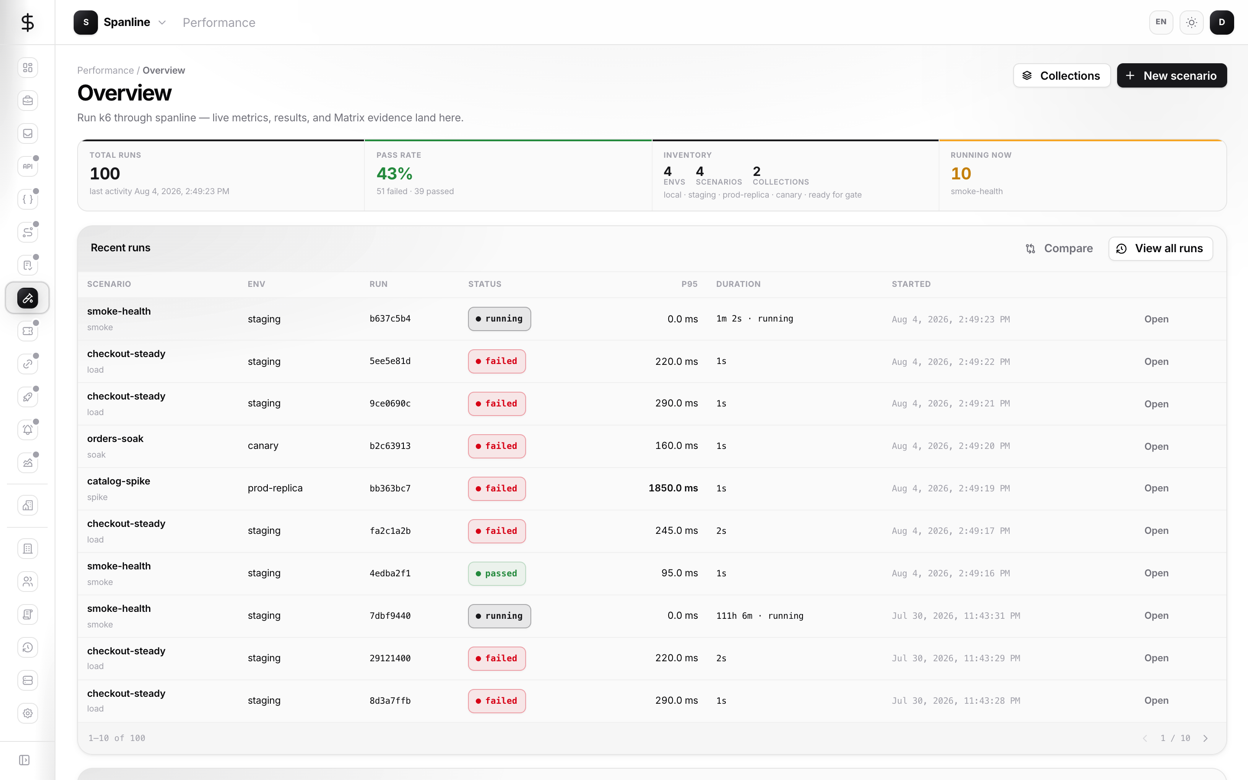This screenshot has width=1248, height=780.
Task: Open the passed run 4edba2f1
Action: pos(1156,573)
